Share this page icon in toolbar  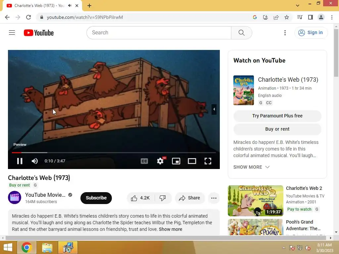(276, 17)
